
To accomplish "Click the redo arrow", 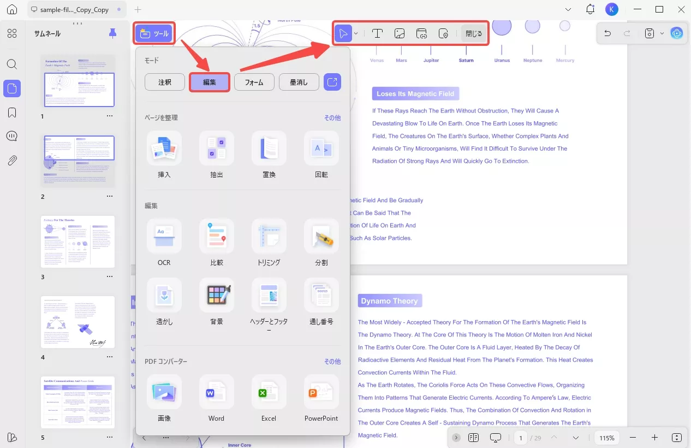I will (627, 33).
